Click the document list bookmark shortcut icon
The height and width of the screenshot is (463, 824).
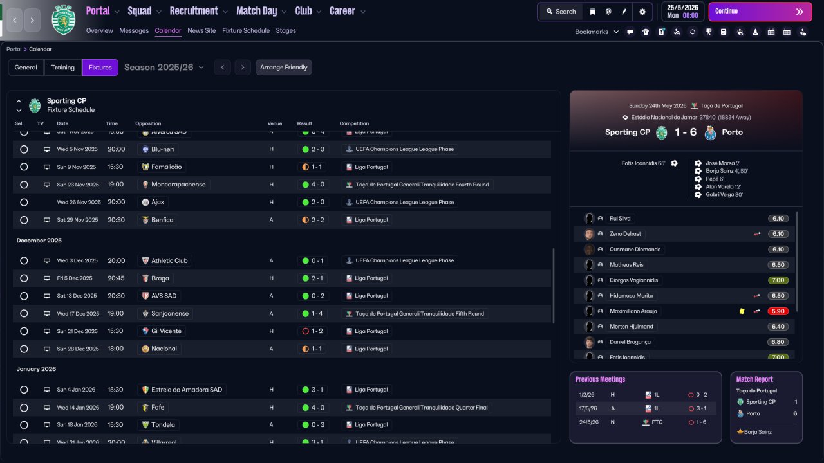coord(724,32)
